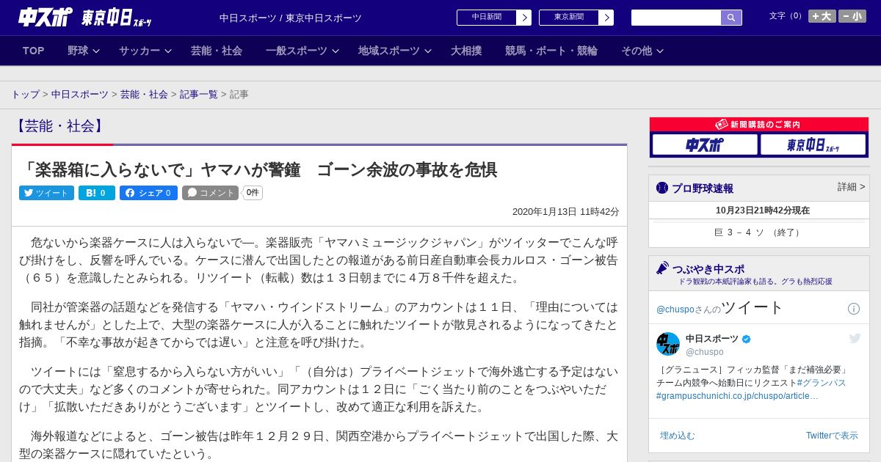
Task: Open プロ野球速報 詳細 link
Action: pyautogui.click(x=851, y=187)
